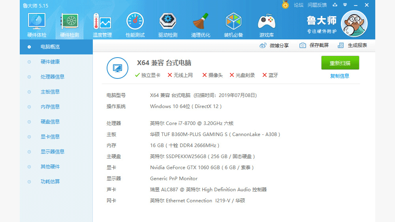Screen dimensions: 395x222
Task: Click the skin/download icon next to 问题反馈
Action: [335, 5]
